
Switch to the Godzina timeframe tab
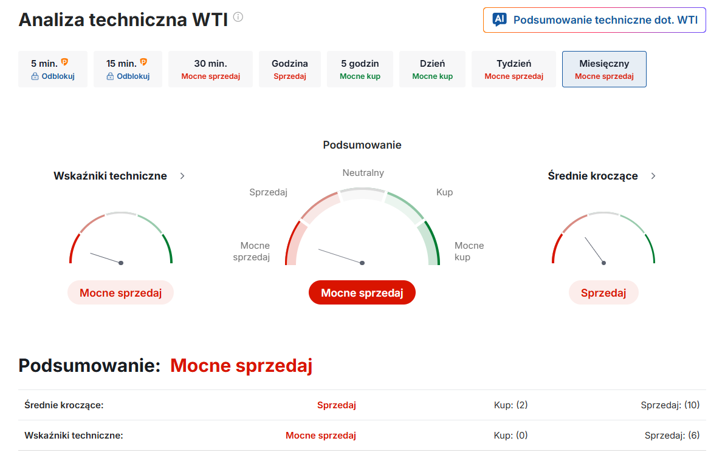point(289,69)
